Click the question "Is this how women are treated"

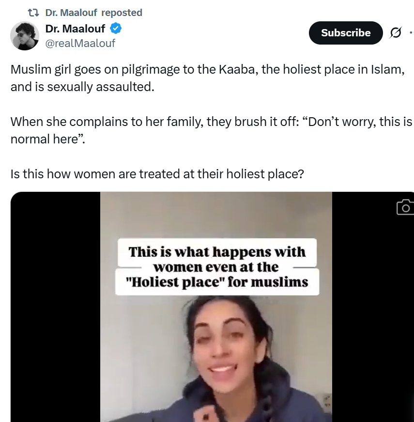(x=157, y=173)
